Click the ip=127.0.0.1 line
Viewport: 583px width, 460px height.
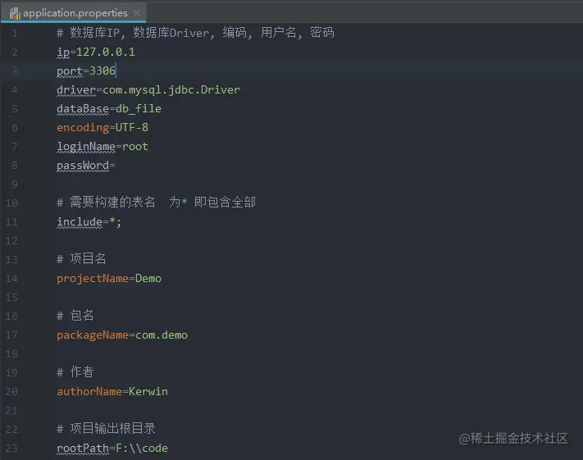tap(96, 52)
